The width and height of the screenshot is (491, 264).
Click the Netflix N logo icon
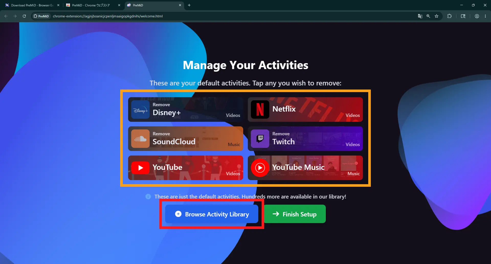click(260, 109)
